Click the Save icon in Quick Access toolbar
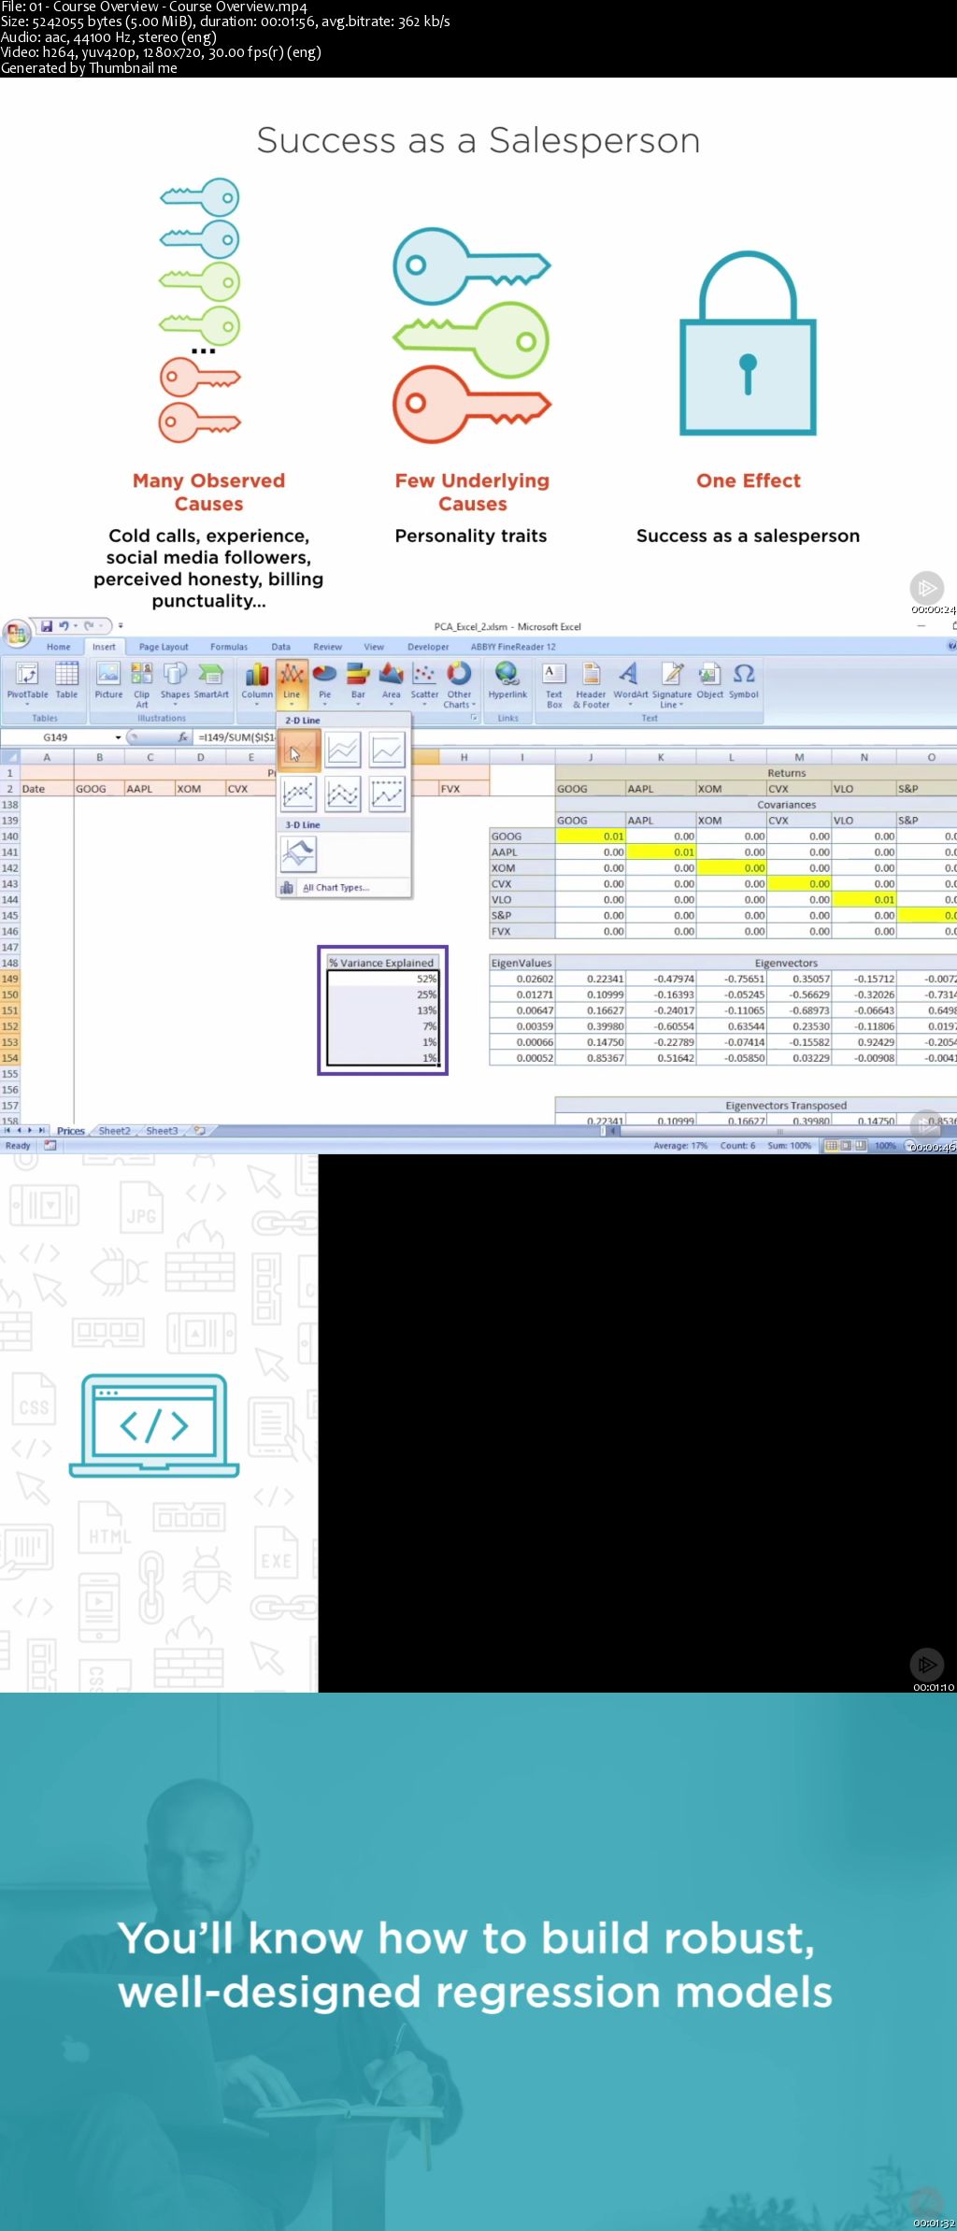 coord(46,626)
